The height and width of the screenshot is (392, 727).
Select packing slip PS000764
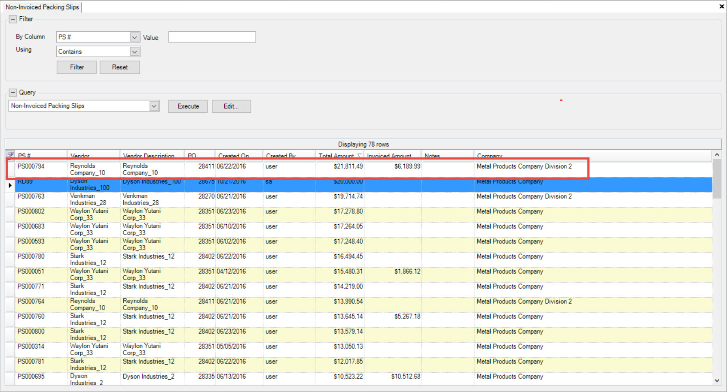pyautogui.click(x=31, y=302)
